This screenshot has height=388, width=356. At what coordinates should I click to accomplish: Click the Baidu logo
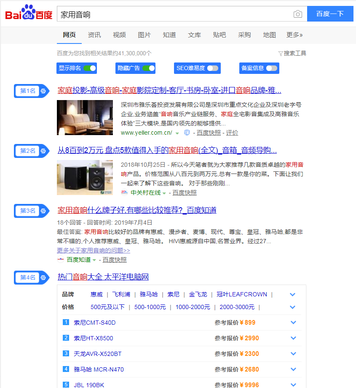click(29, 12)
